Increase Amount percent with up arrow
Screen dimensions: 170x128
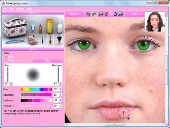click(x=61, y=105)
